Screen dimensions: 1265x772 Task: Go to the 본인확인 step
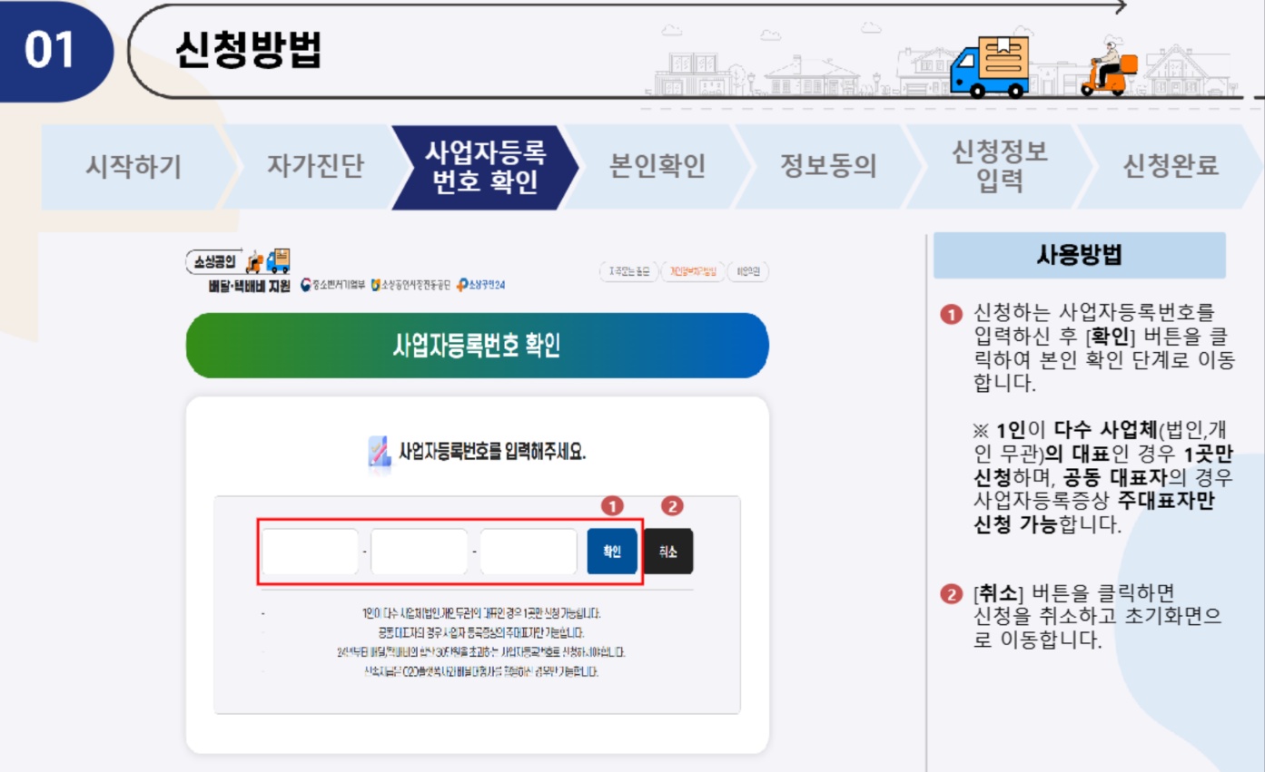[657, 167]
